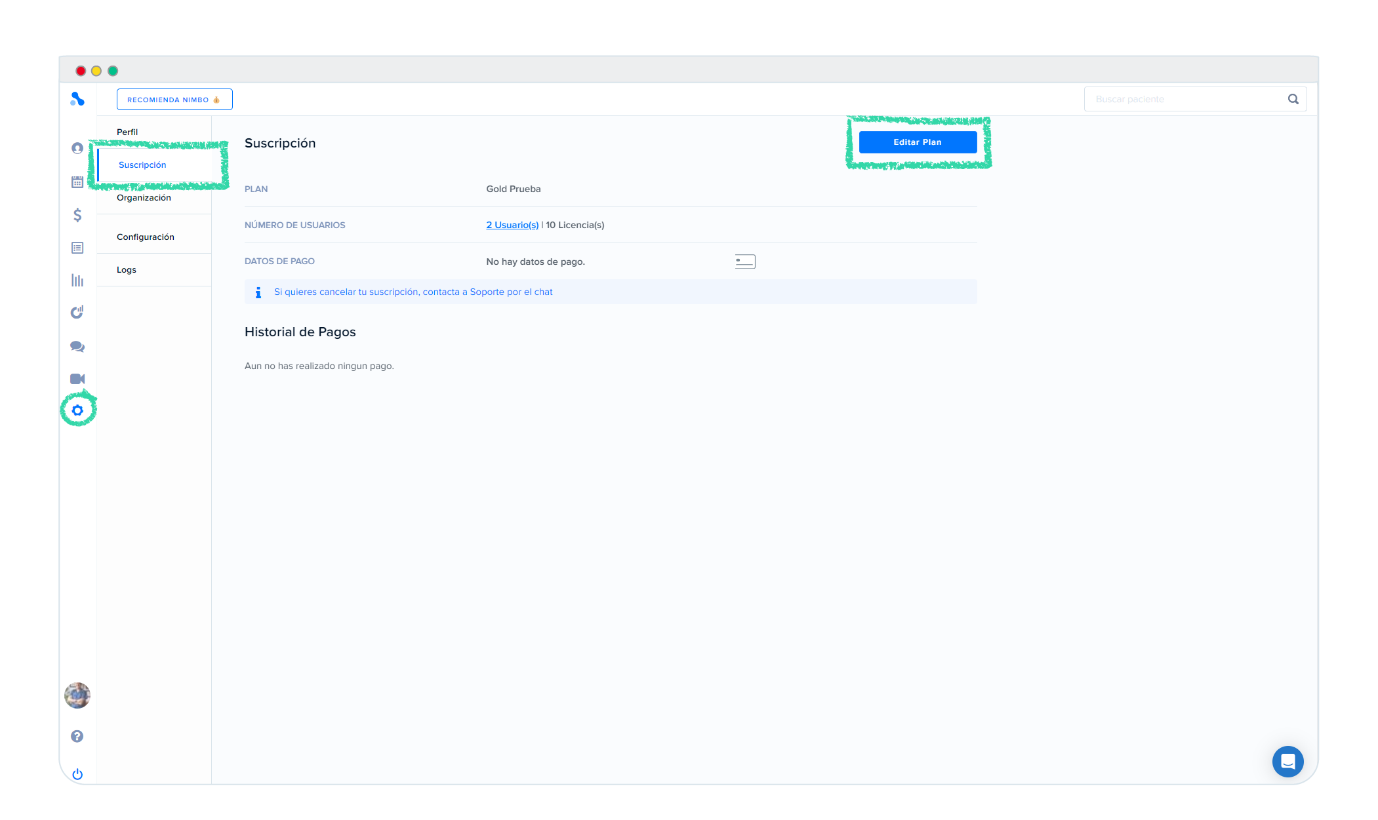
Task: Click the Nimbo logo icon
Action: point(77,99)
